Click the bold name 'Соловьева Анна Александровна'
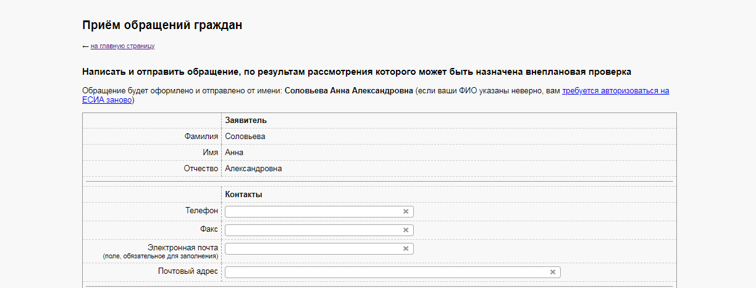The height and width of the screenshot is (288, 756). pyautogui.click(x=349, y=91)
